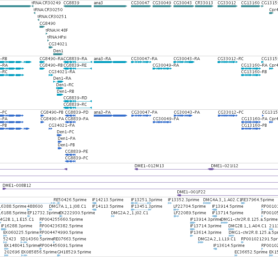Select the CG8490-RA transcript
This screenshot has height=257, width=278.
point(42,62)
